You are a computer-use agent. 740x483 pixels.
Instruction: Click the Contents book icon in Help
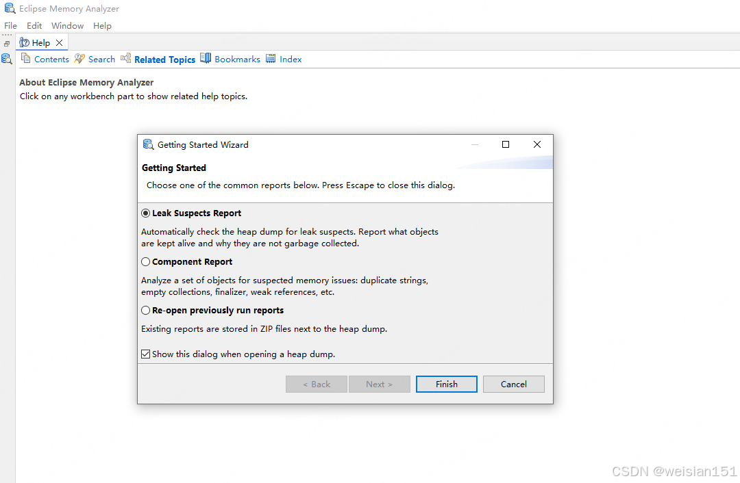pyautogui.click(x=25, y=59)
